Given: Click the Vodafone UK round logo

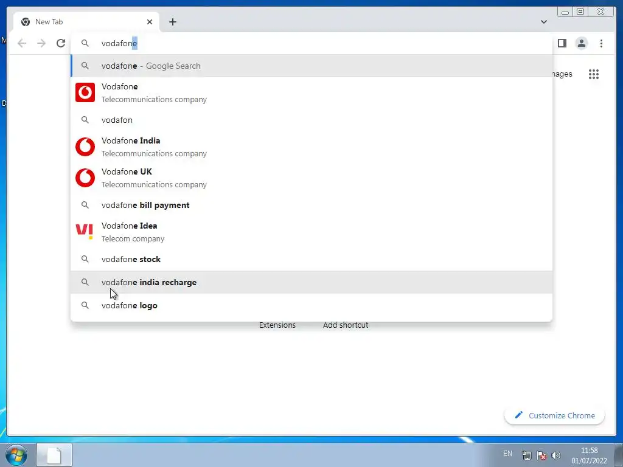Looking at the screenshot, I should (x=85, y=178).
